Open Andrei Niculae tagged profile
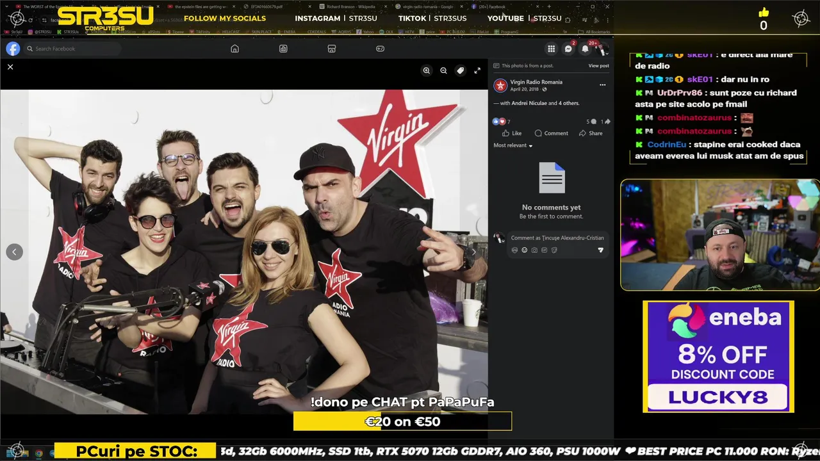 coord(529,103)
